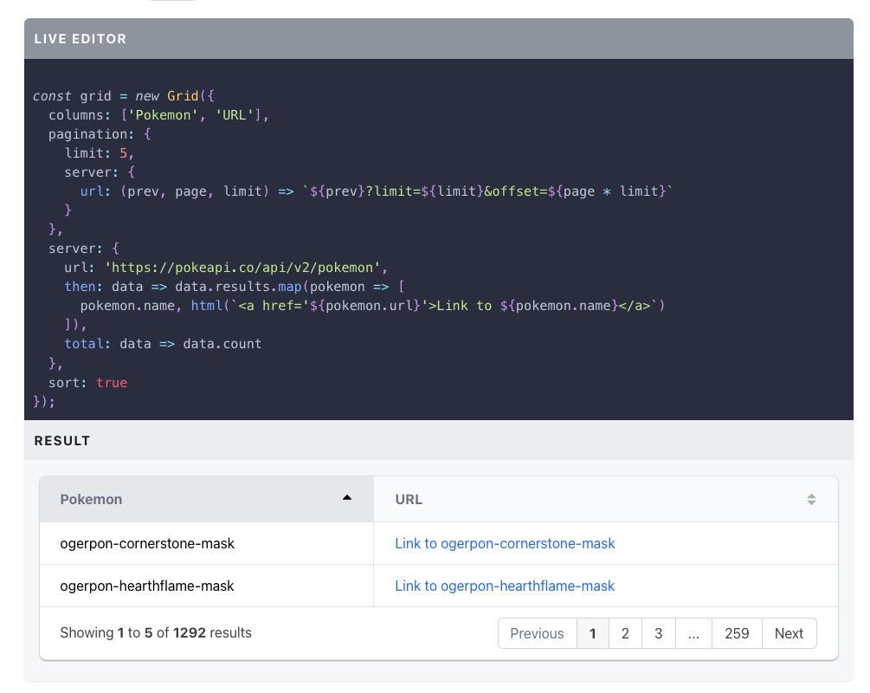870x693 pixels.
Task: Open the 'Link to ogerpon-cornerstone-mask' link
Action: [504, 542]
